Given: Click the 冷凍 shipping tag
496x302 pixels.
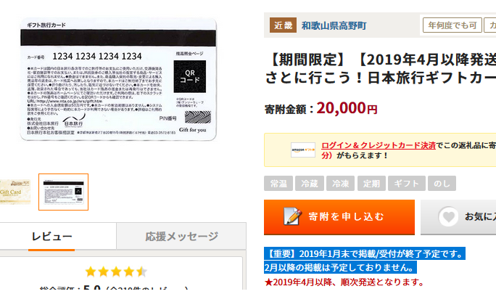Looking at the screenshot, I should pos(340,183).
